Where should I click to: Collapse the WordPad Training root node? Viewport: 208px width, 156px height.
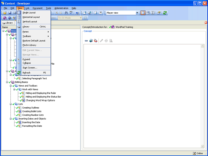3,31
